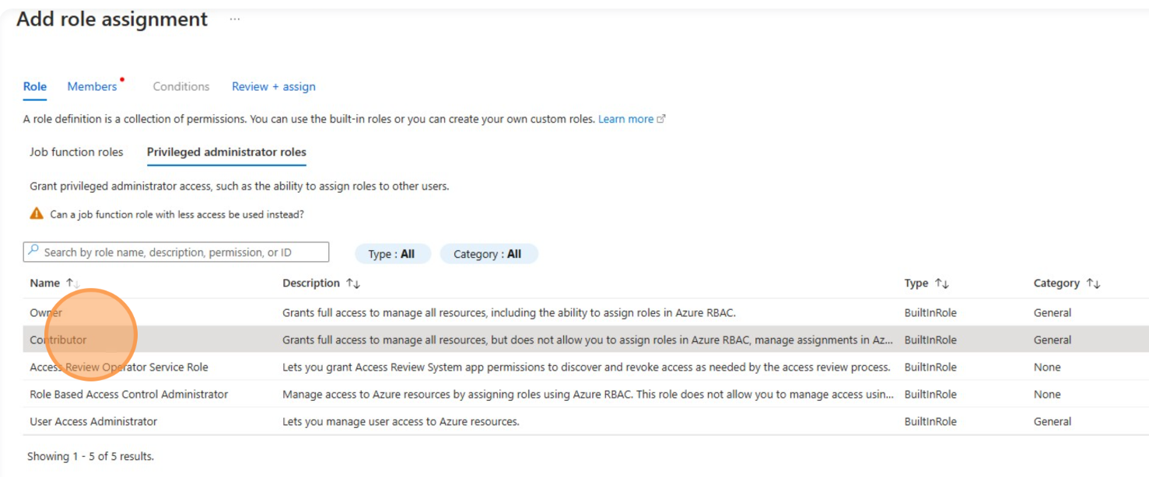
Task: Select the User Access Administrator role
Action: [x=93, y=422]
